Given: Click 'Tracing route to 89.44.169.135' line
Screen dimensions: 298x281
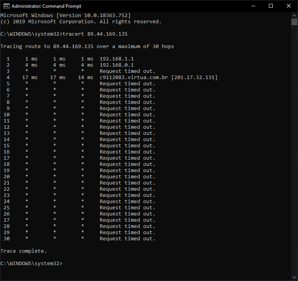Looking at the screenshot, I should (x=87, y=47).
